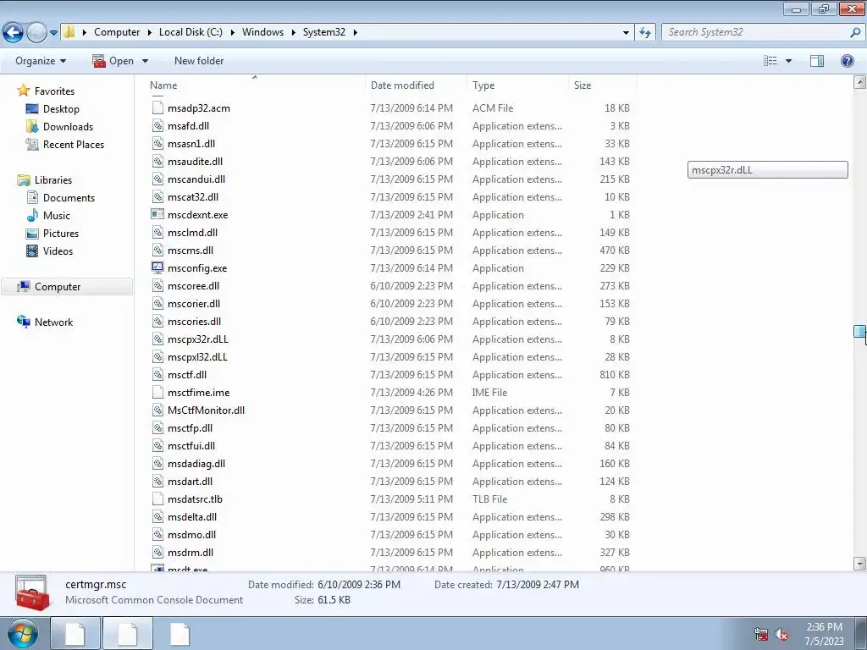Change your view icon

(770, 61)
